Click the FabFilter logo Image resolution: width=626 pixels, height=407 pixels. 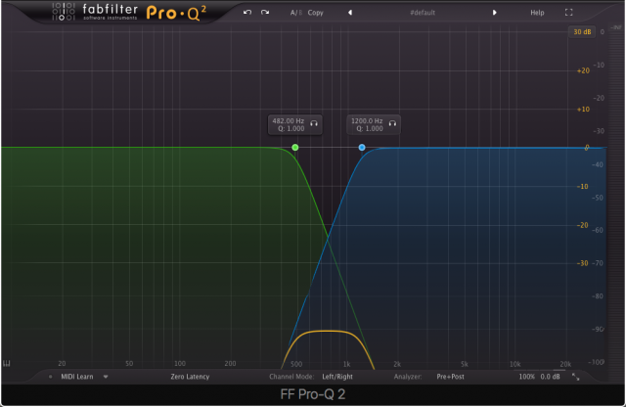93,13
